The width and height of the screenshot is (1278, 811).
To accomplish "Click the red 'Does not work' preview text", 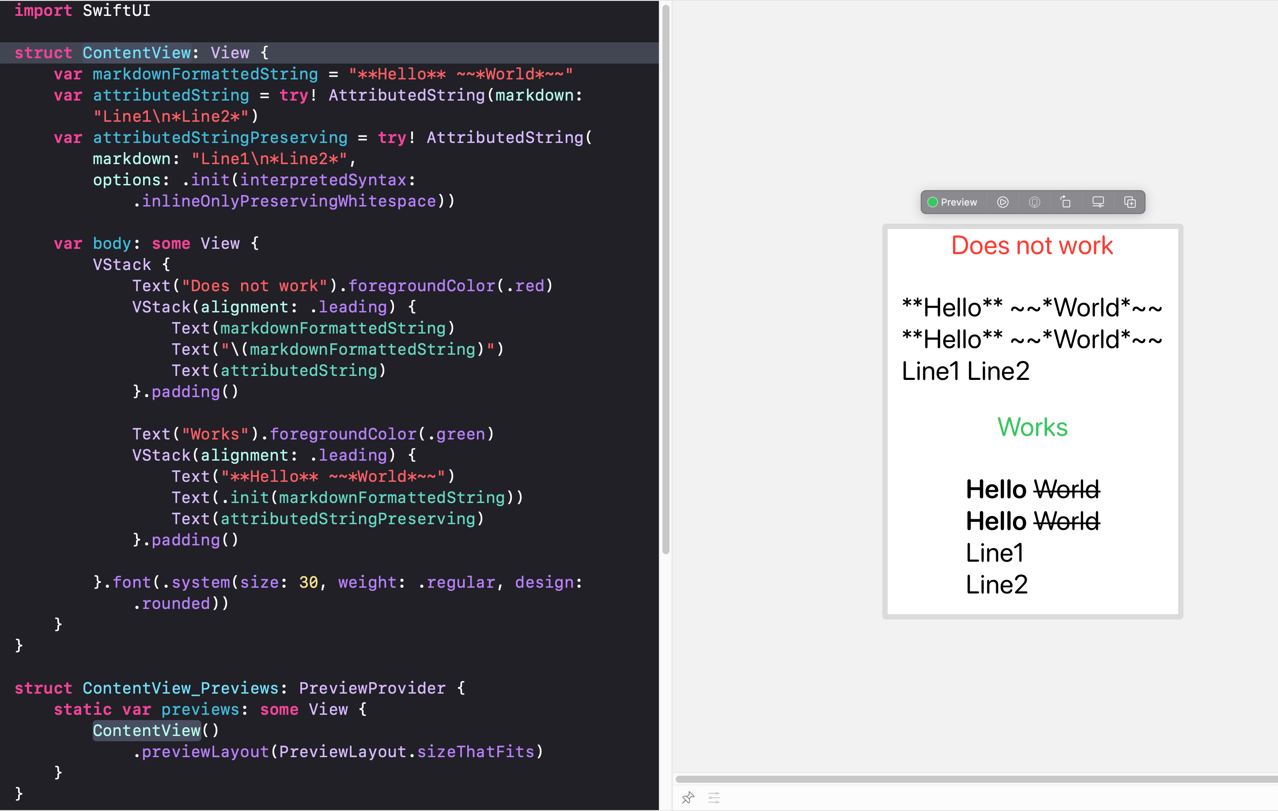I will [1032, 245].
